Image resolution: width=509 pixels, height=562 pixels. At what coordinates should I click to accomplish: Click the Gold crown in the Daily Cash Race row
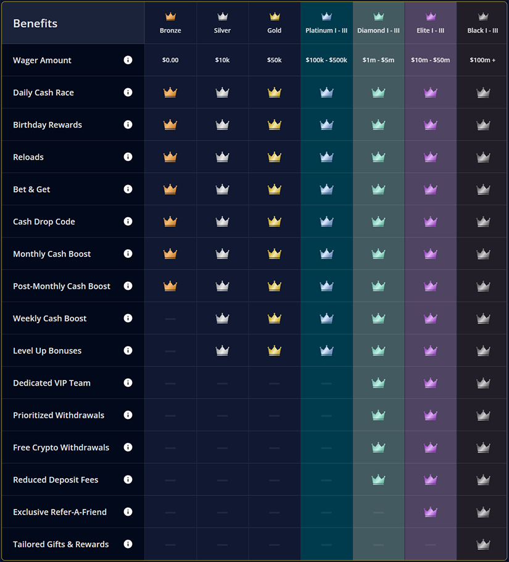pos(274,92)
